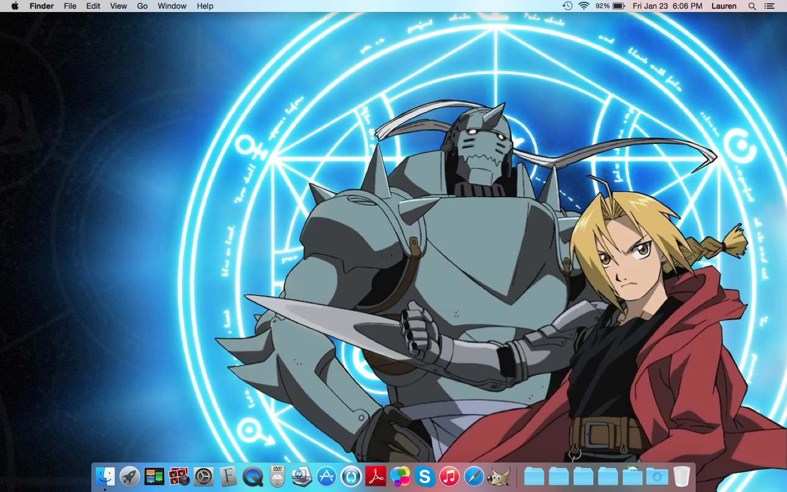
Task: Click the Spotlight search magnifier
Action: 752,6
